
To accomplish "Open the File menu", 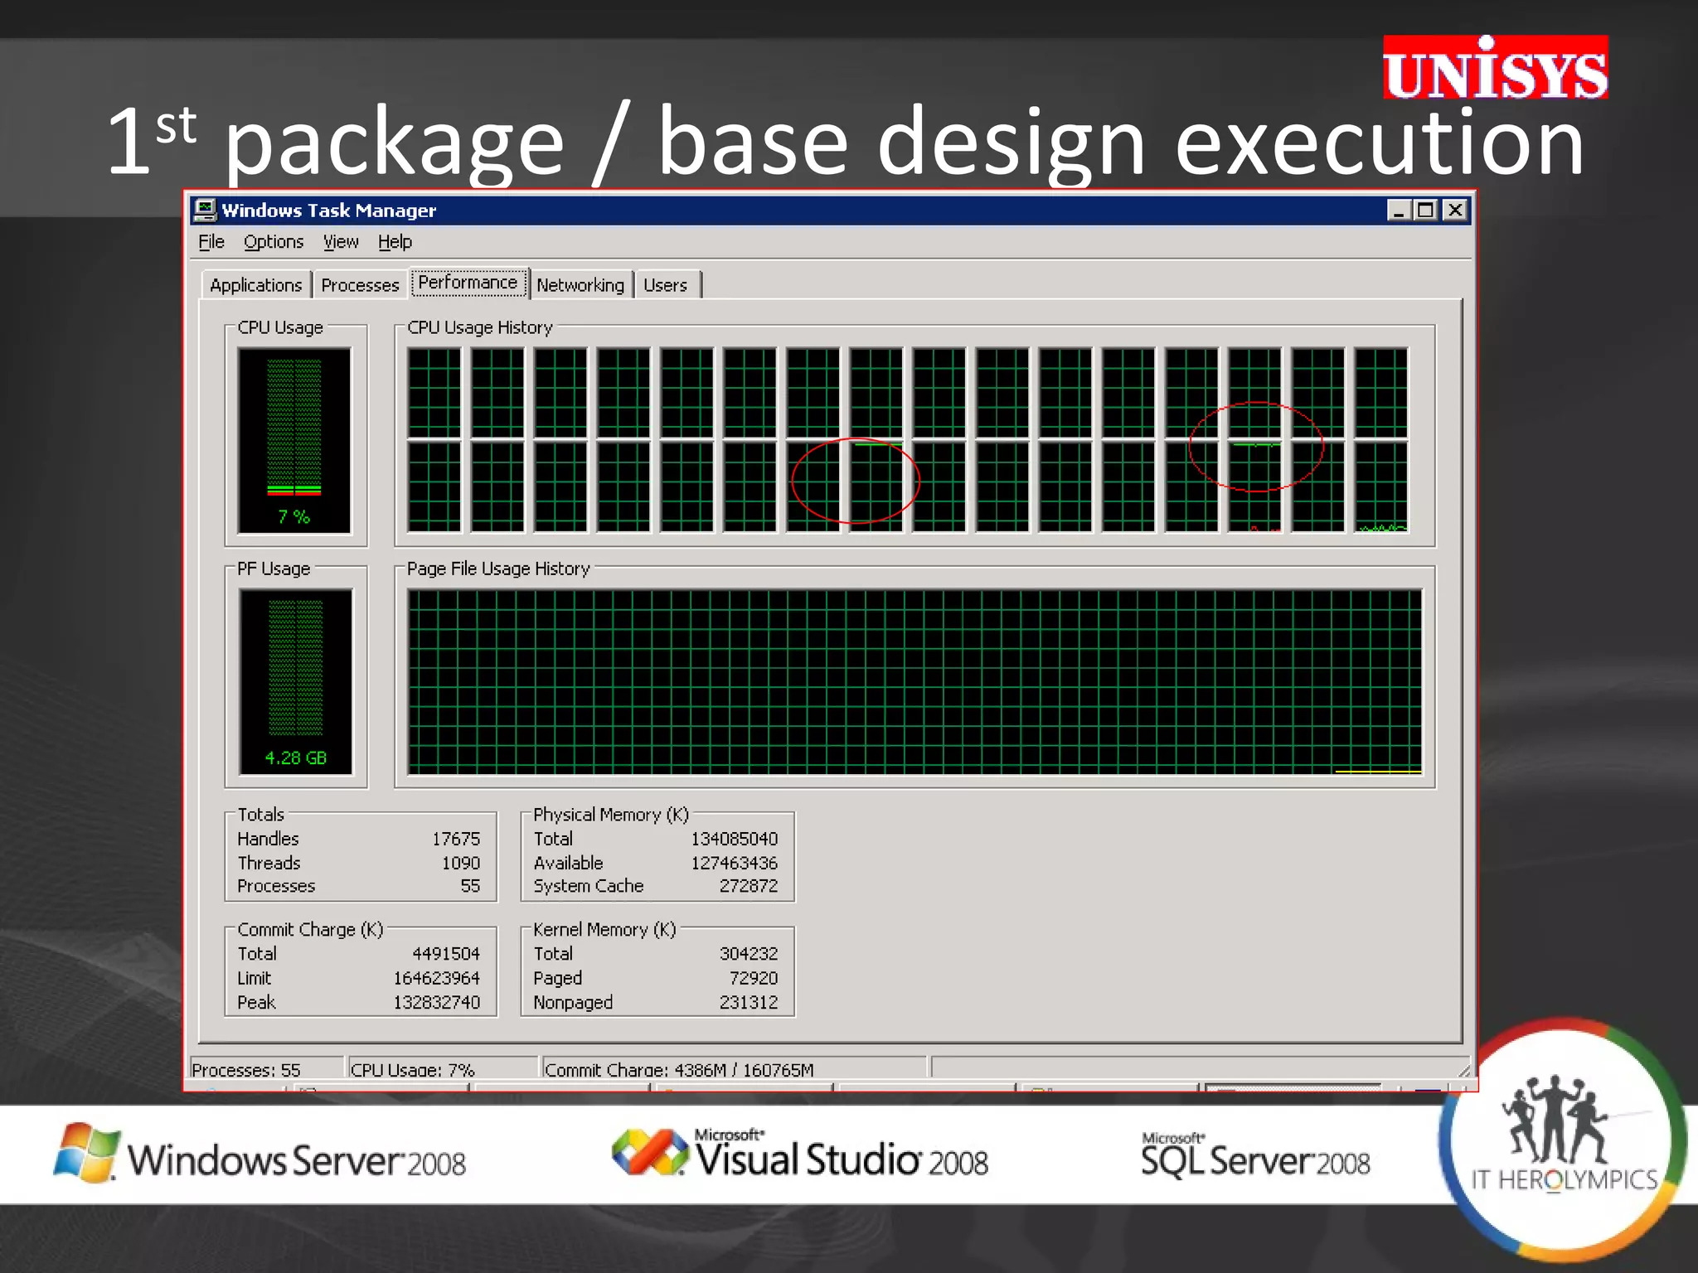I will [x=211, y=242].
